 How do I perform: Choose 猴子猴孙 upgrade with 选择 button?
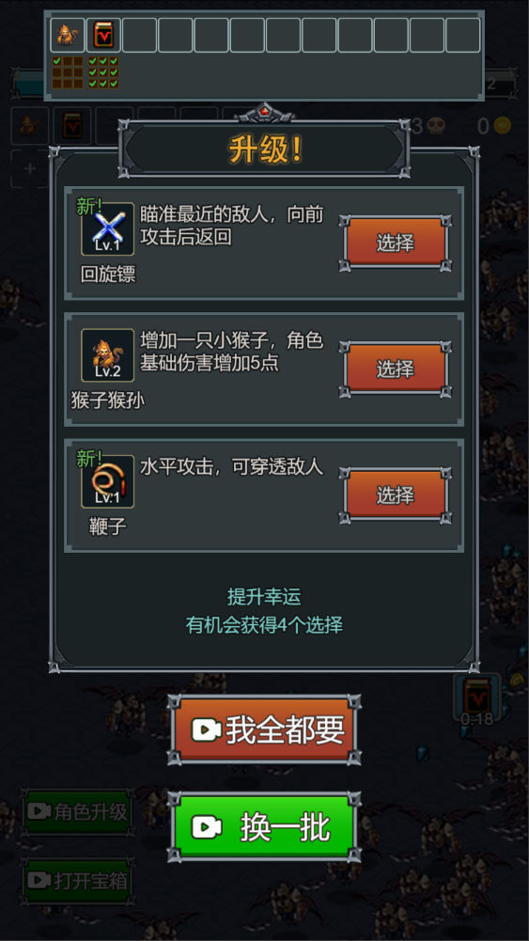(396, 369)
